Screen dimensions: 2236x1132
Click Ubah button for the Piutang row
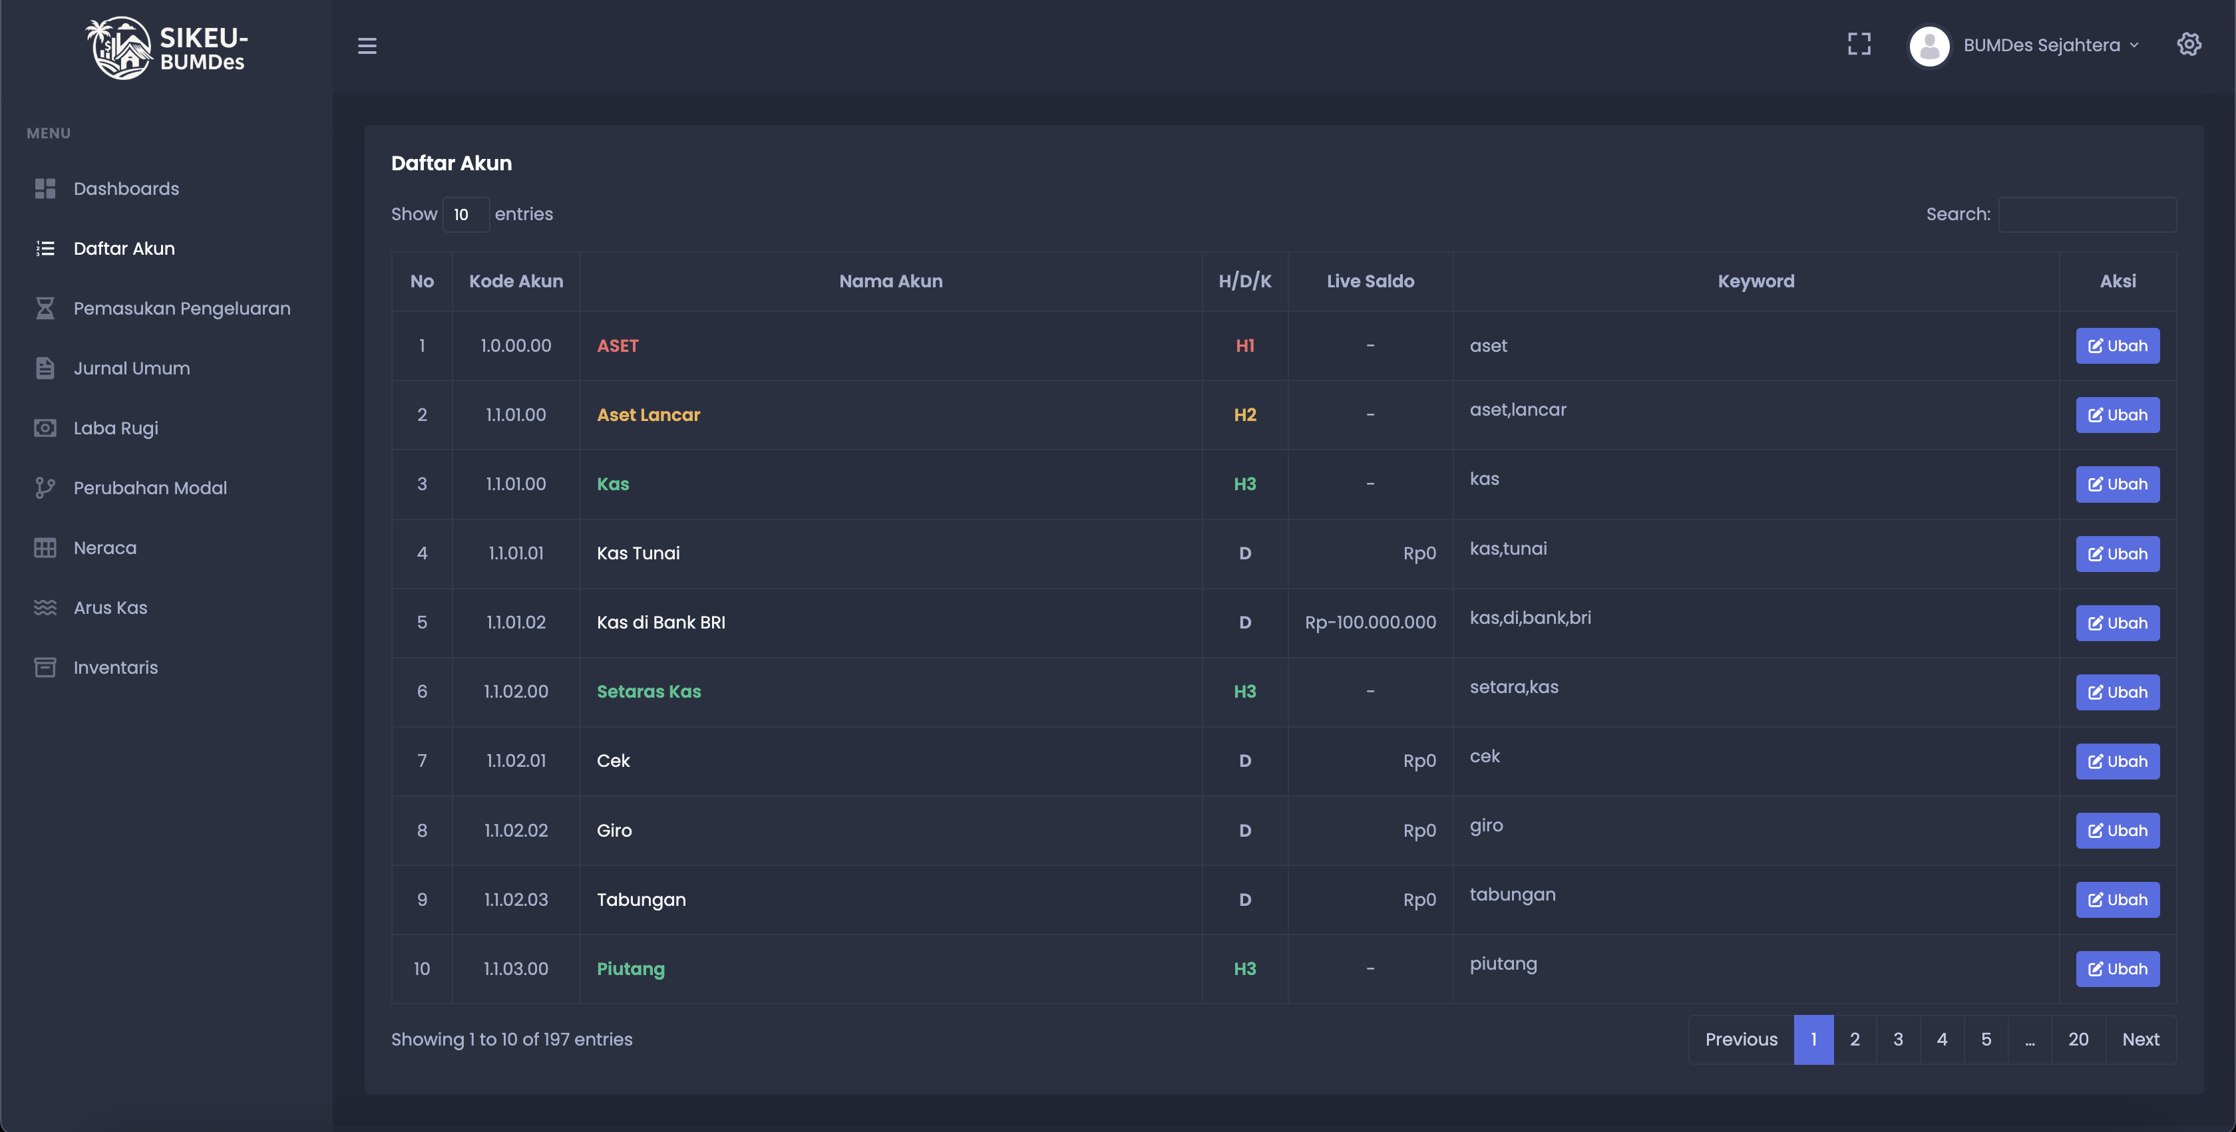coord(2117,969)
